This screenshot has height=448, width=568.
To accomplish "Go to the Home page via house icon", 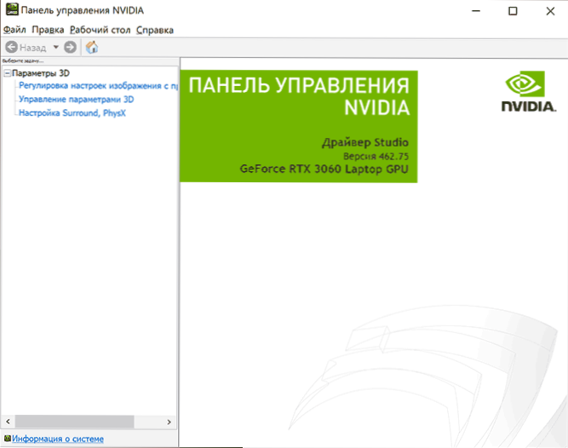I will (x=92, y=47).
